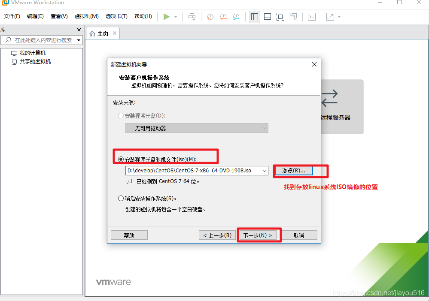Click the stretch guest display icon

coord(330,17)
